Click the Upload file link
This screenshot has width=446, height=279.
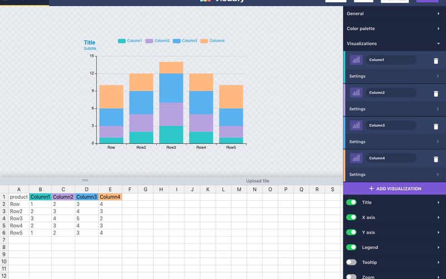(x=258, y=181)
